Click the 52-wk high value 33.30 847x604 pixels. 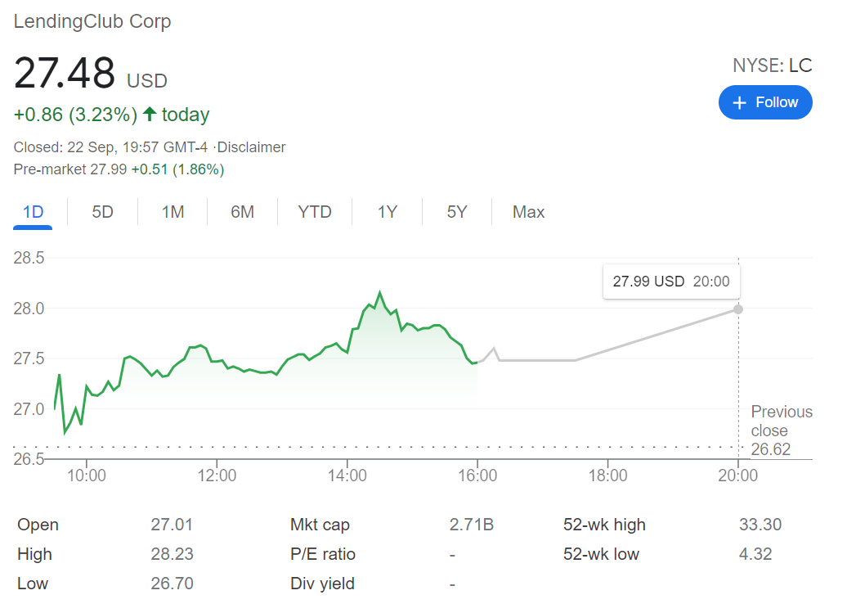(760, 525)
